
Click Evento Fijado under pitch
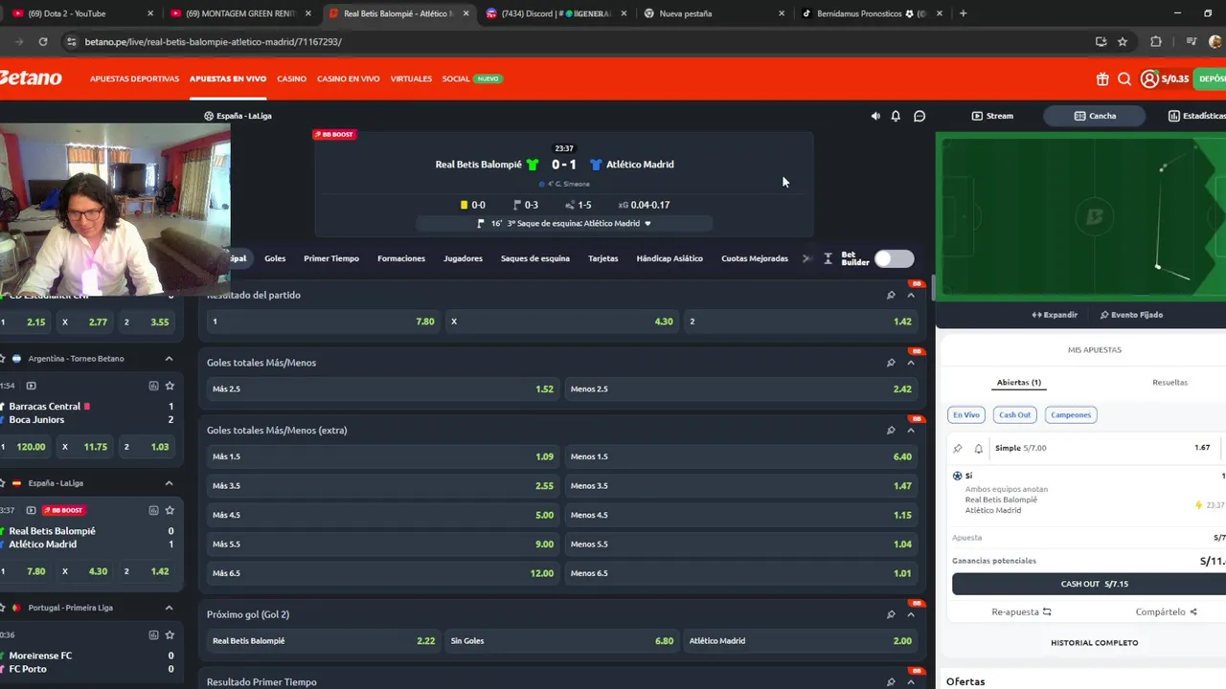point(1131,315)
